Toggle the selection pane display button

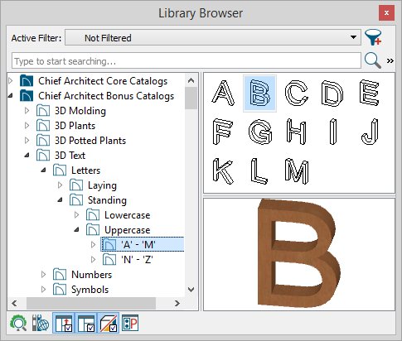point(86,323)
